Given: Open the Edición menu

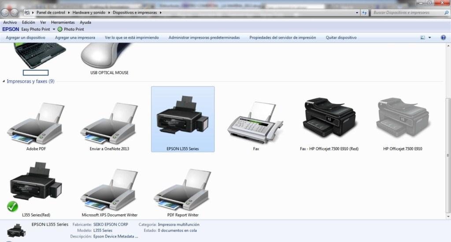Looking at the screenshot, I should tap(29, 22).
